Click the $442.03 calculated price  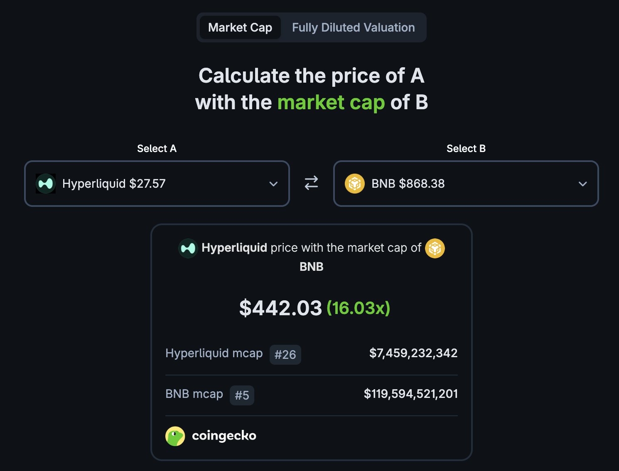(280, 308)
